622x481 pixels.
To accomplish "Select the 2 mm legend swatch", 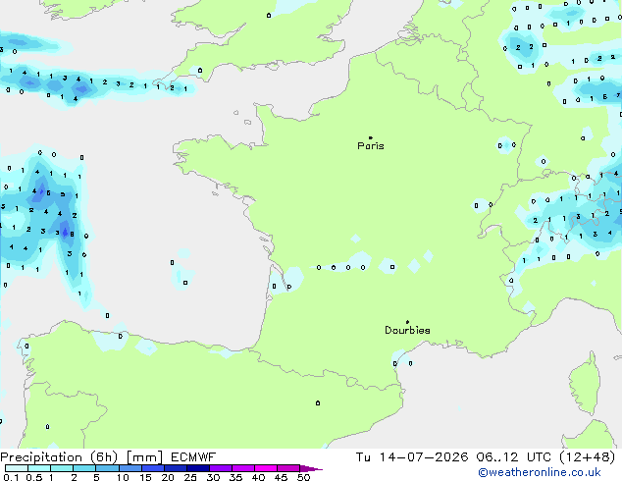I will [x=84, y=468].
